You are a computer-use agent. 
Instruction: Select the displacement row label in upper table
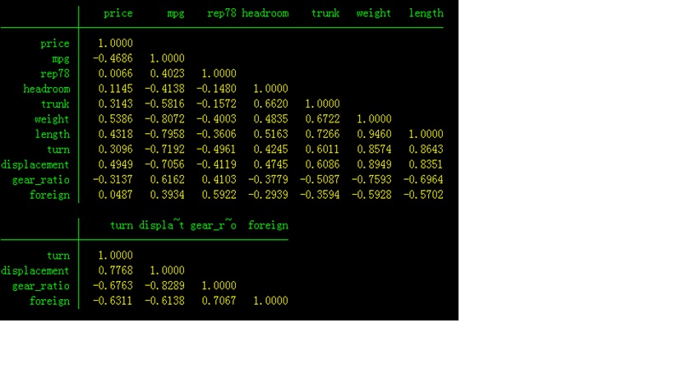pos(35,164)
